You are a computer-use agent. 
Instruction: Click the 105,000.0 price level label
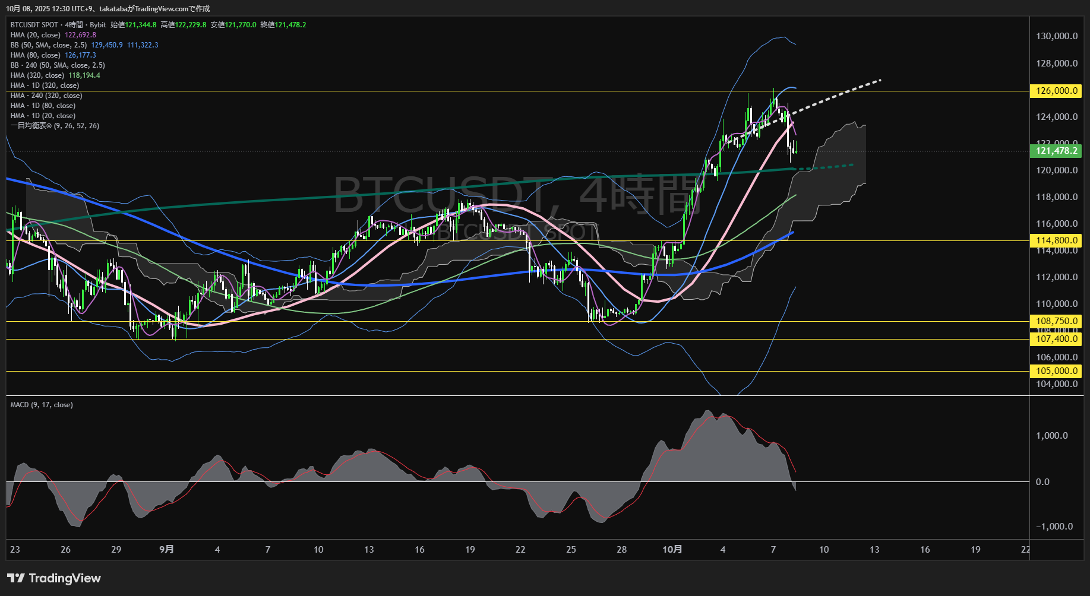1056,371
